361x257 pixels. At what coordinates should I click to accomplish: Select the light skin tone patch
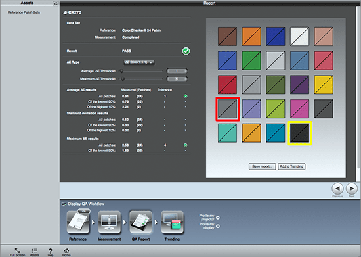324,36
